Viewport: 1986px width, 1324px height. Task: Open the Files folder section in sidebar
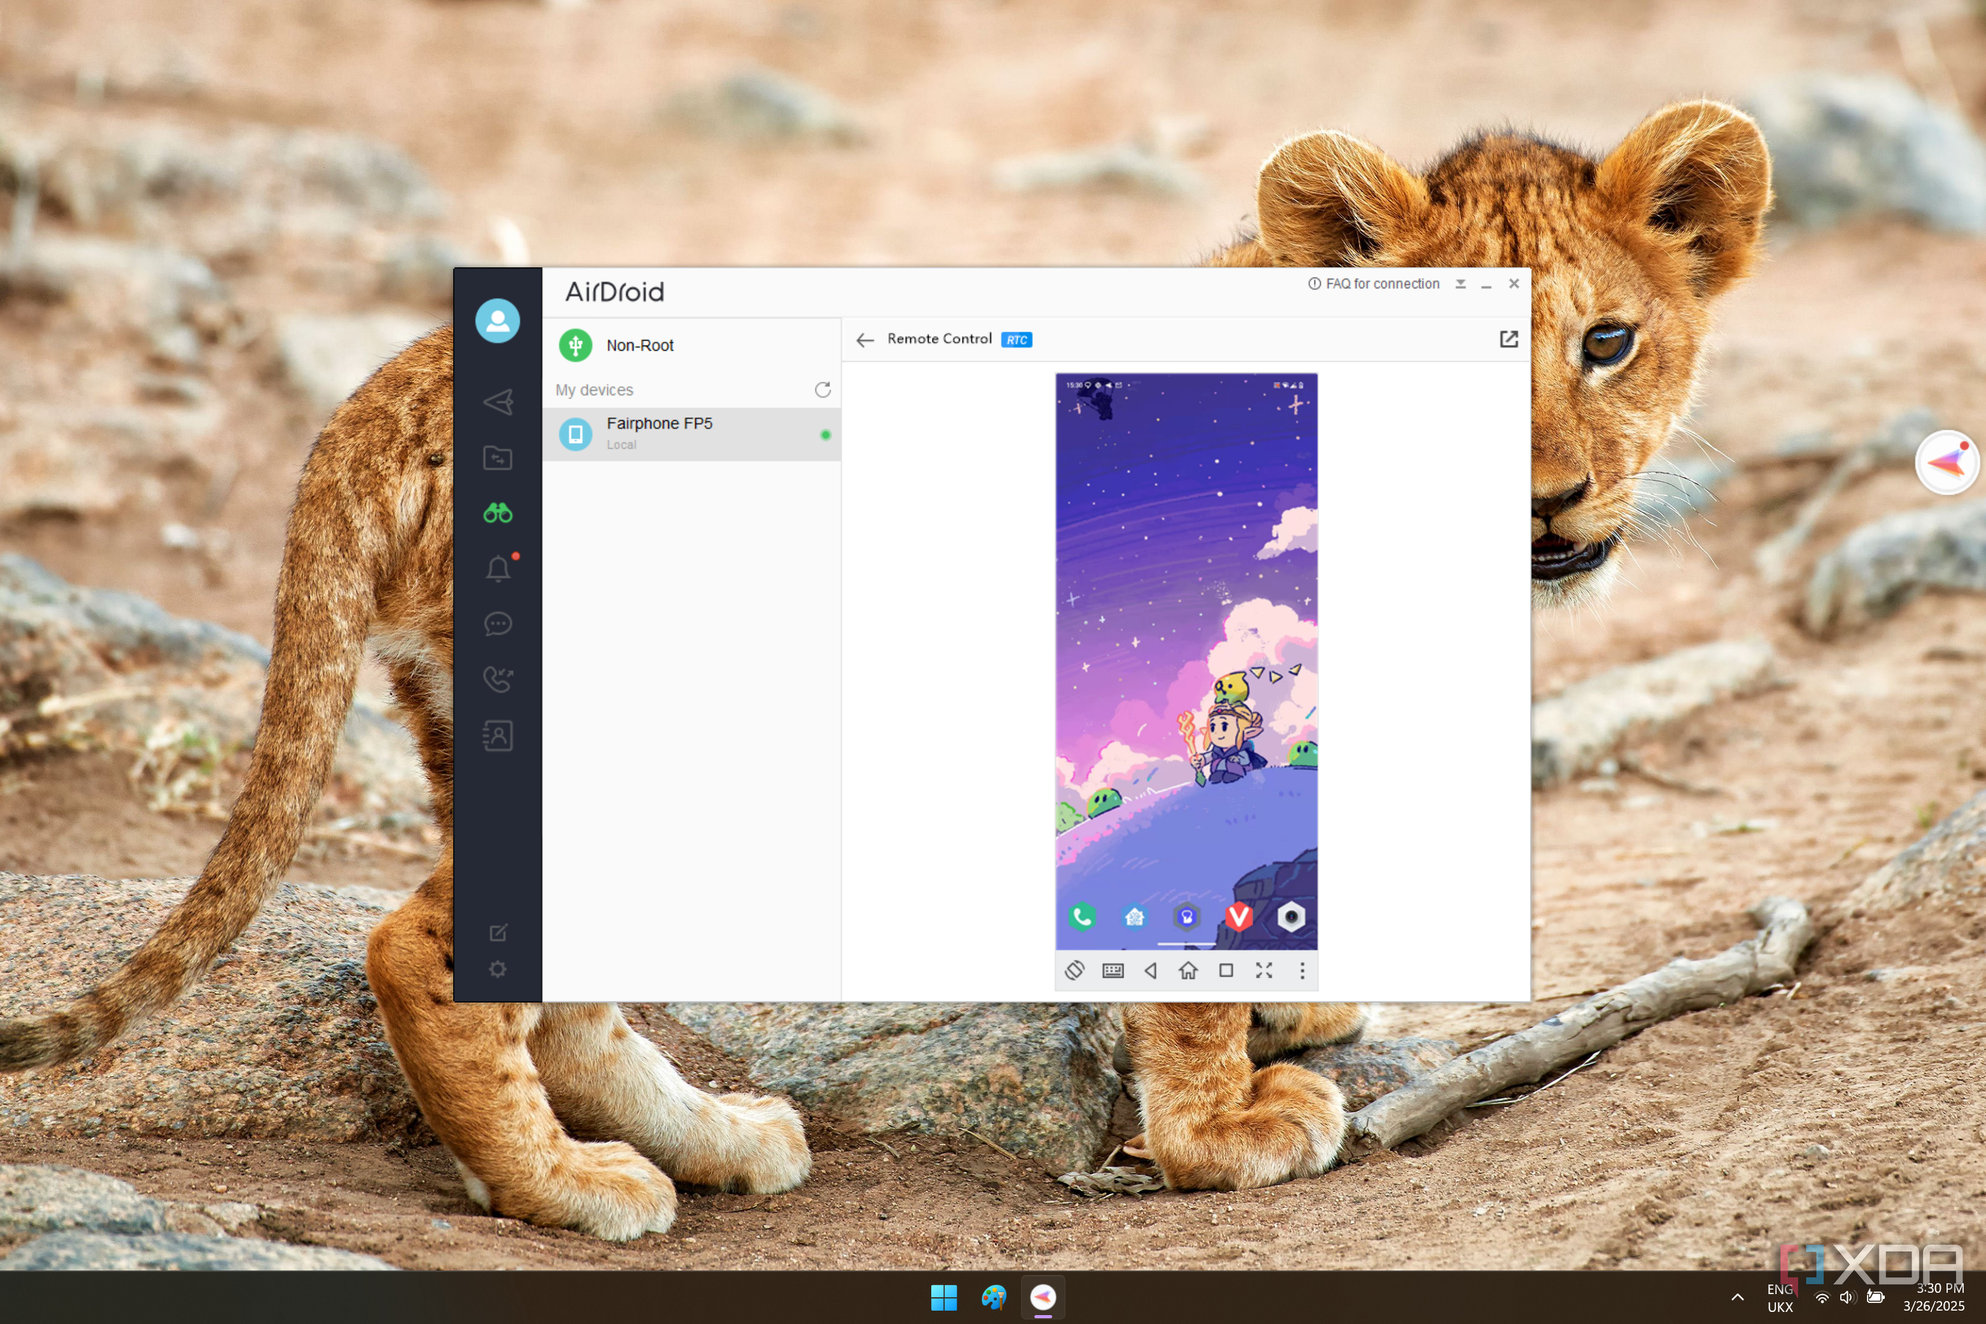tap(497, 458)
